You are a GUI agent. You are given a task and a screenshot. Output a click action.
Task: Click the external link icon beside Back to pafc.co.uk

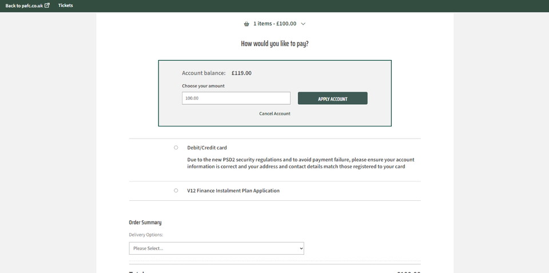pyautogui.click(x=47, y=5)
